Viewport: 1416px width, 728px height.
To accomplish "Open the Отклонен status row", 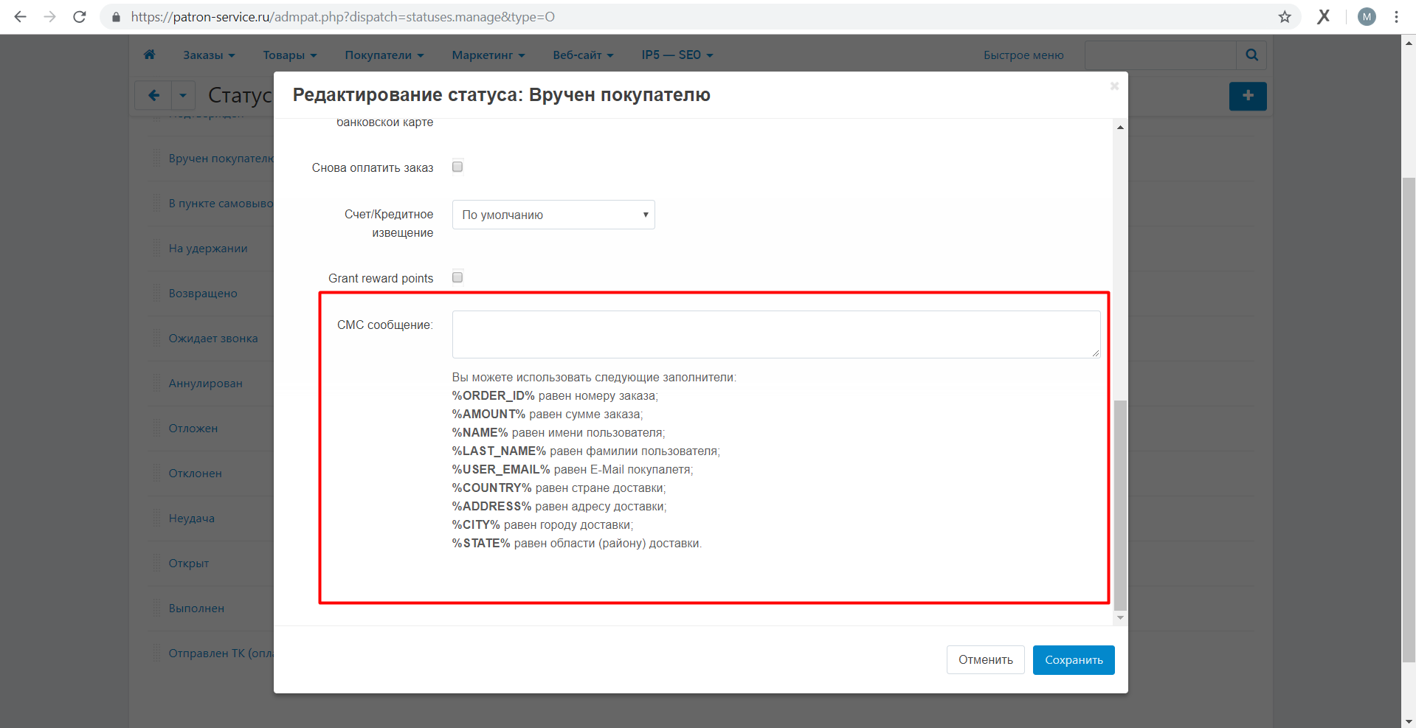I will [x=195, y=474].
